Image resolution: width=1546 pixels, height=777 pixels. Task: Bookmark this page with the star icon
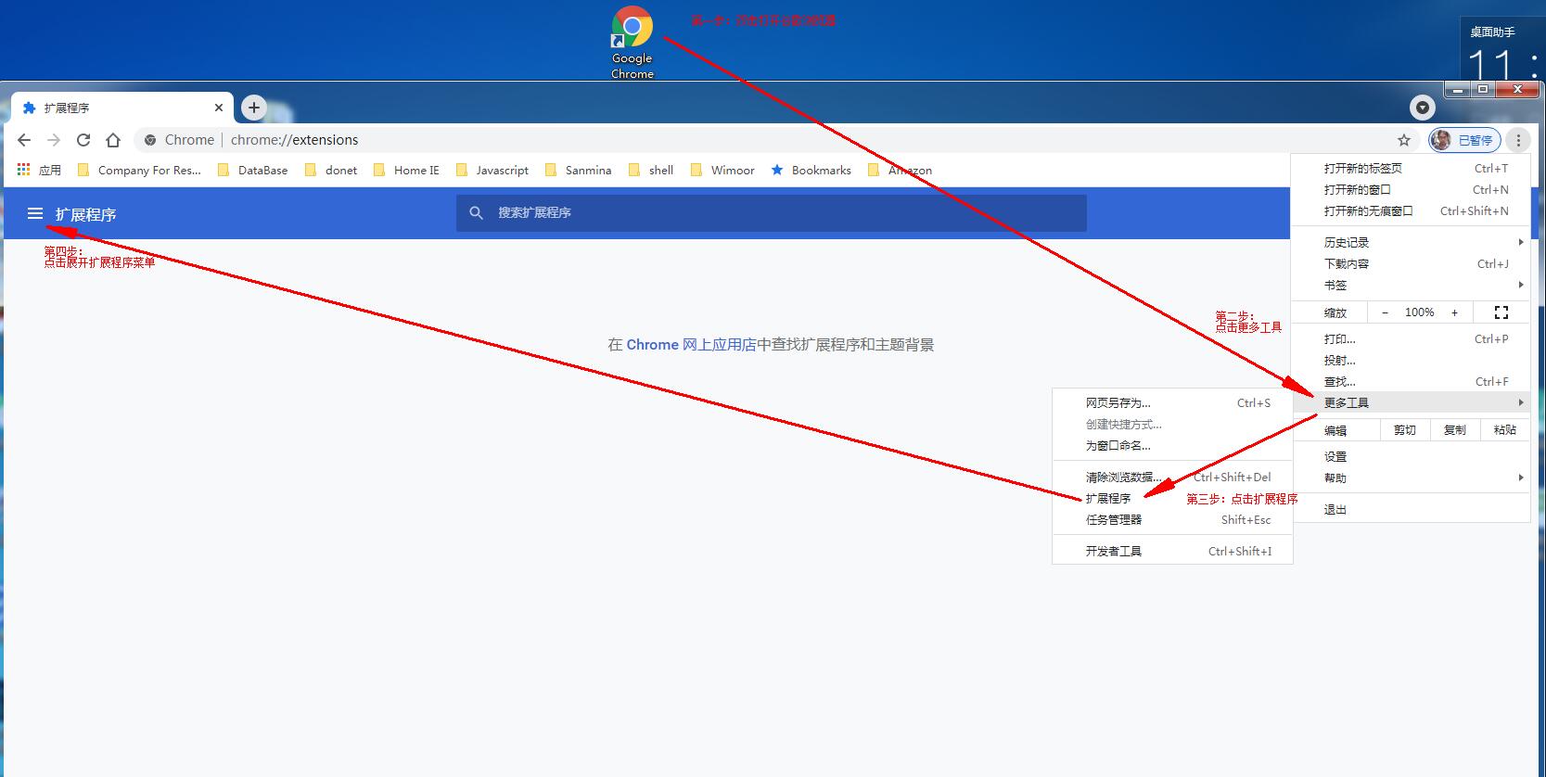[x=1404, y=140]
